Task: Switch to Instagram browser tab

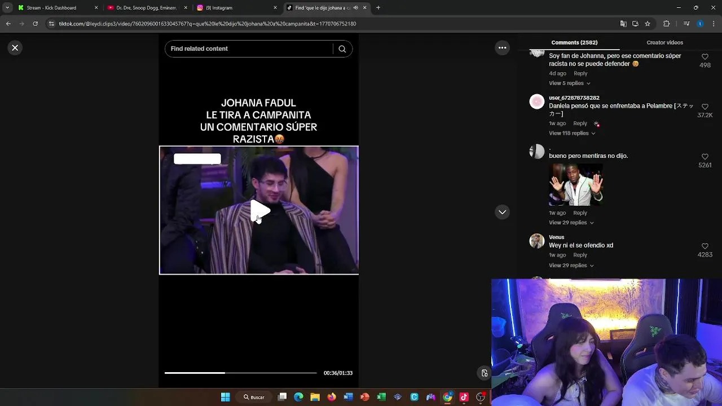Action: coord(219,8)
